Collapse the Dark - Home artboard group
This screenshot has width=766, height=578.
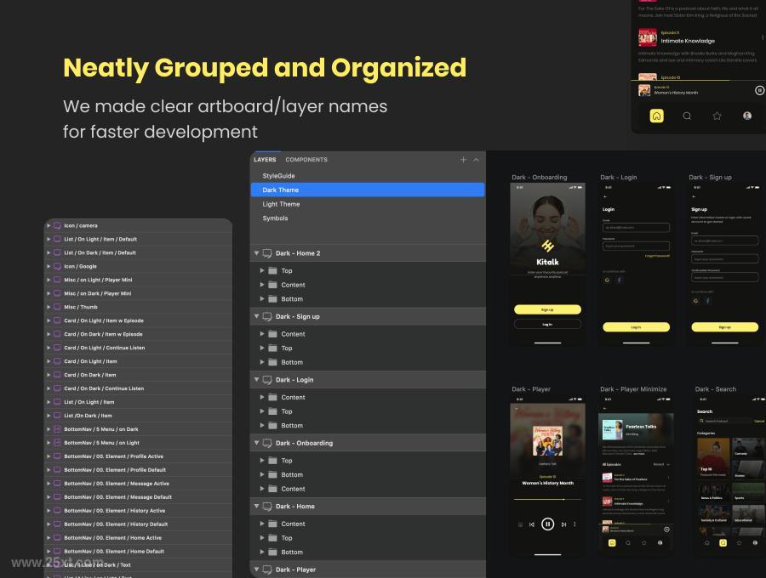[x=256, y=507]
